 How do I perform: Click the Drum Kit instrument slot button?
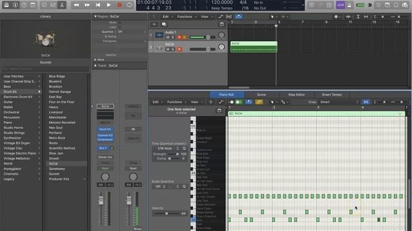105,130
